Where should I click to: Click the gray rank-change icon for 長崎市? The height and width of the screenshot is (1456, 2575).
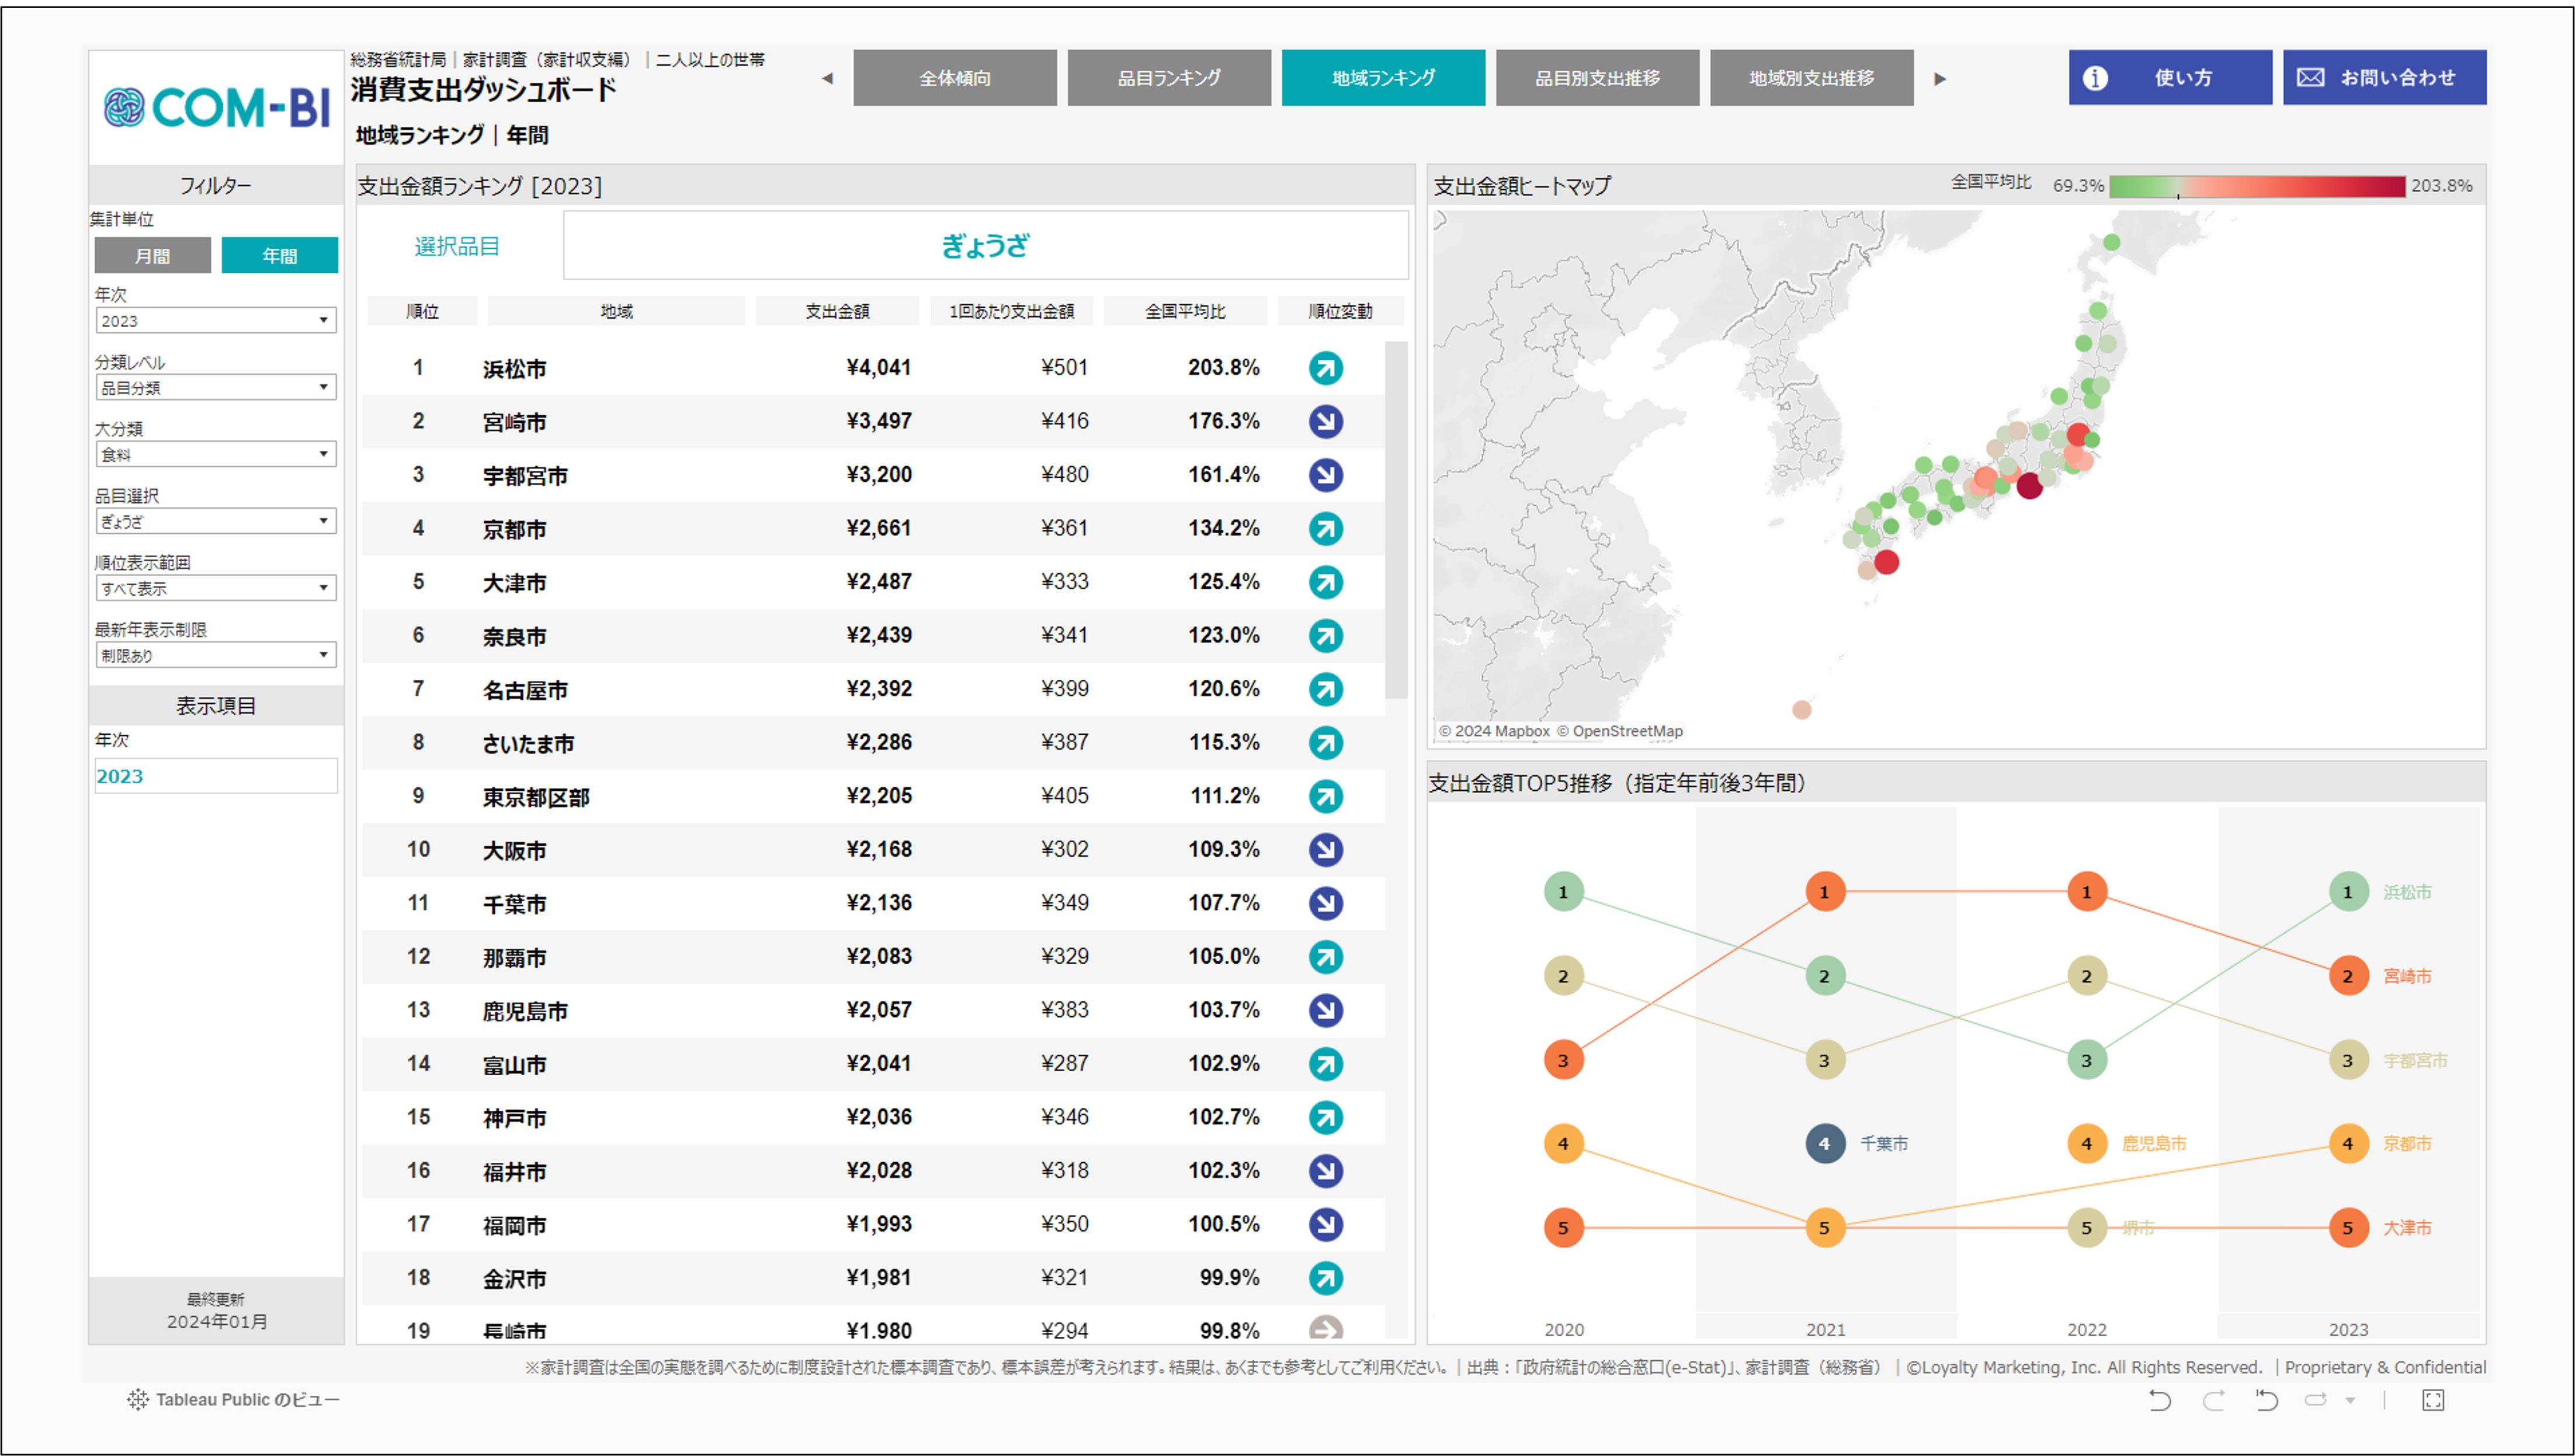click(x=1325, y=1329)
